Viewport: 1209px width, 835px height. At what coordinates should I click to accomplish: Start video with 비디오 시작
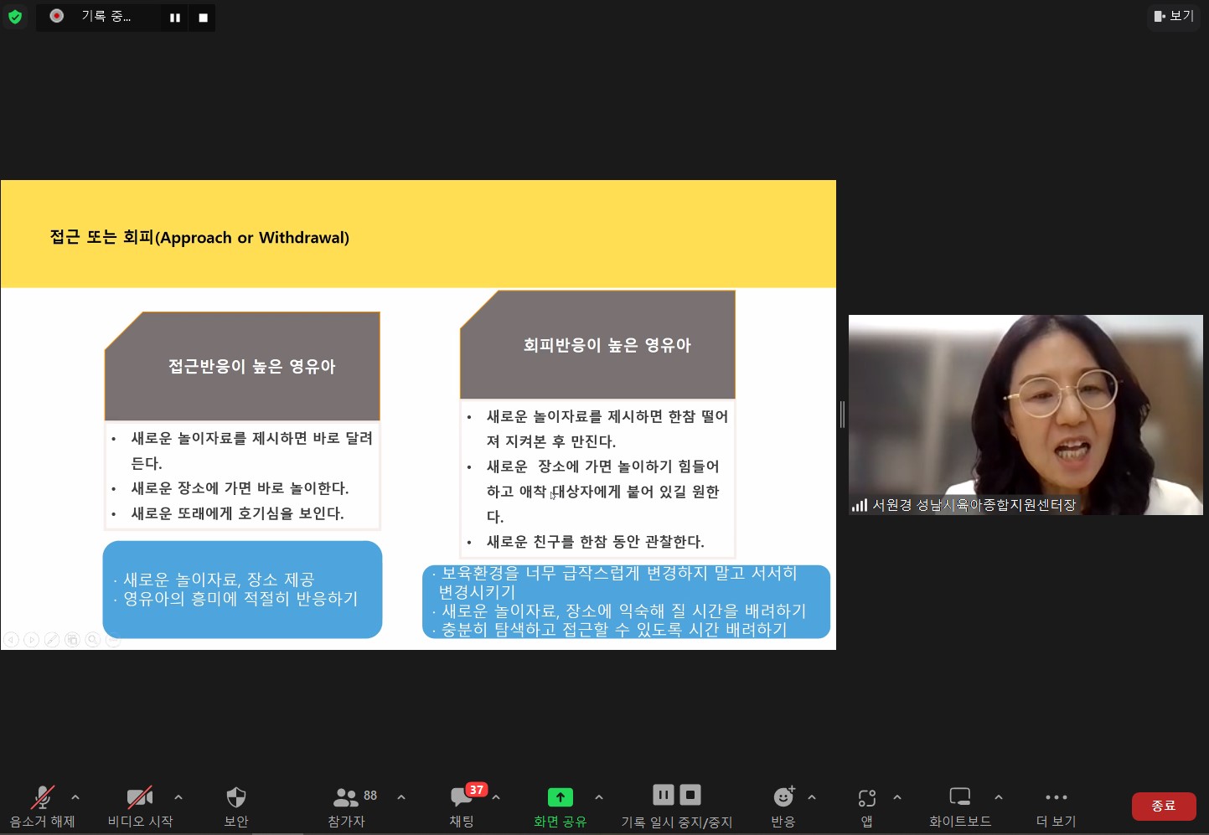point(140,807)
